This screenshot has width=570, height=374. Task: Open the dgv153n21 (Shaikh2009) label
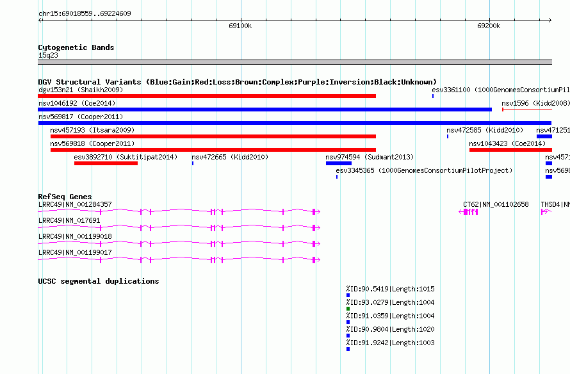[x=81, y=90]
